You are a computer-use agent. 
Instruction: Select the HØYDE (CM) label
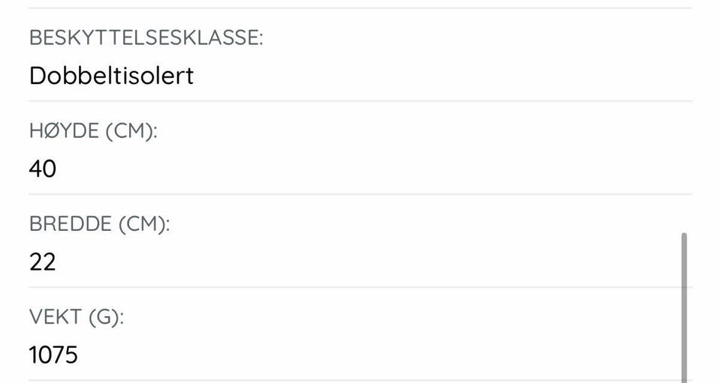coord(93,131)
